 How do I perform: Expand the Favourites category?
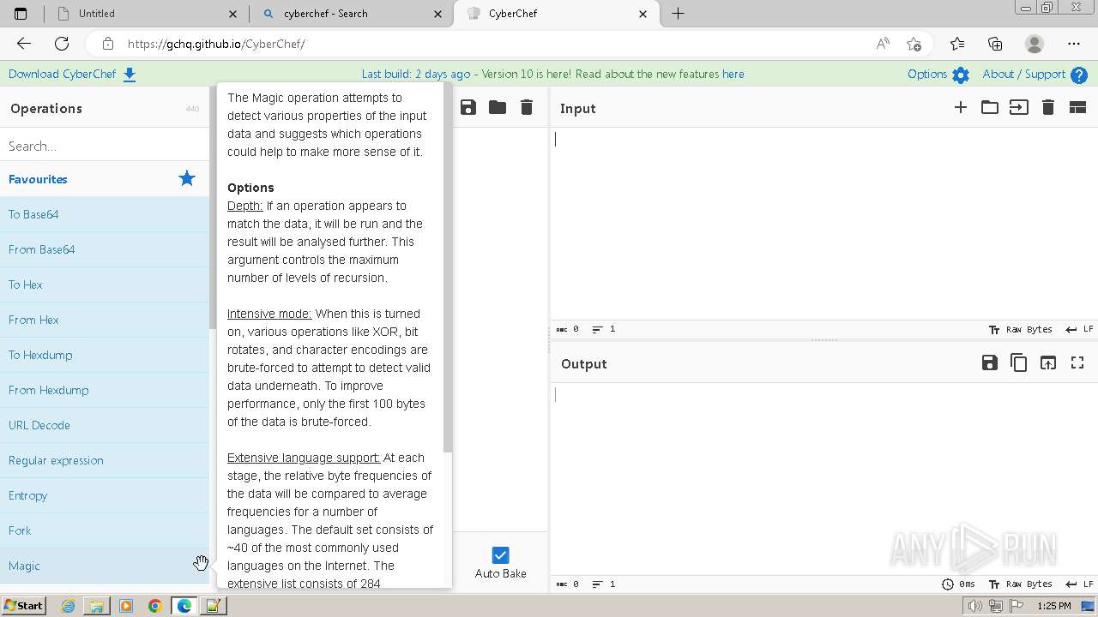(105, 179)
